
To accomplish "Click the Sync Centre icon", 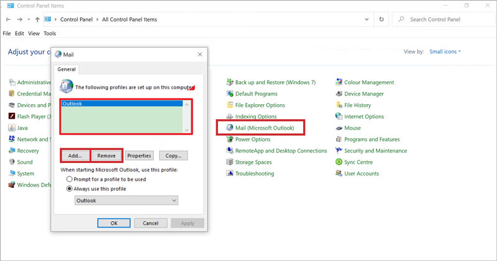I will 339,162.
